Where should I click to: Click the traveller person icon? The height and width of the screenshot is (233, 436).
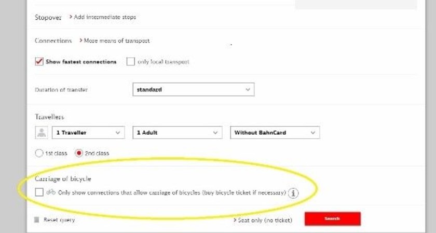tap(41, 133)
